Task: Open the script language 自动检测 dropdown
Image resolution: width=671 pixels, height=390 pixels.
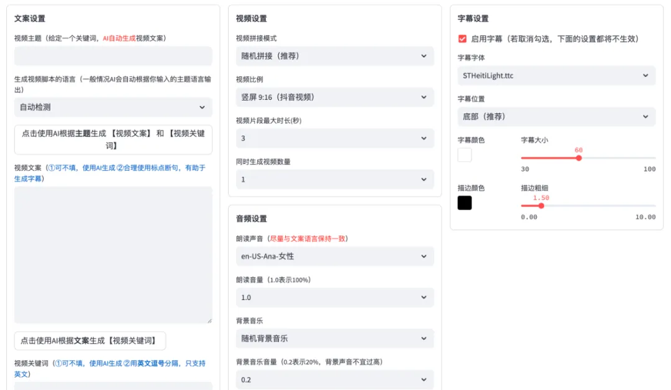Action: click(113, 107)
